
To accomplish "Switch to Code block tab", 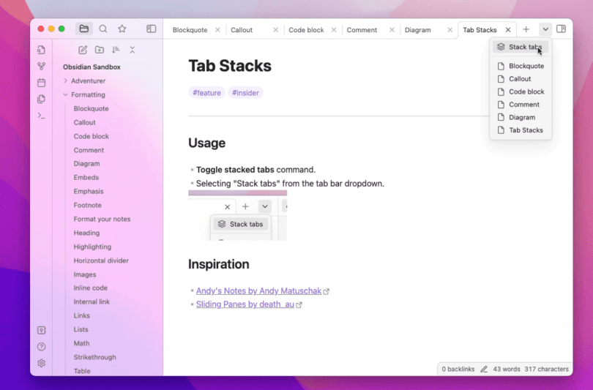I will click(x=306, y=30).
